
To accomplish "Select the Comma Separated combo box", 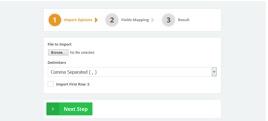I will (x=129, y=72).
